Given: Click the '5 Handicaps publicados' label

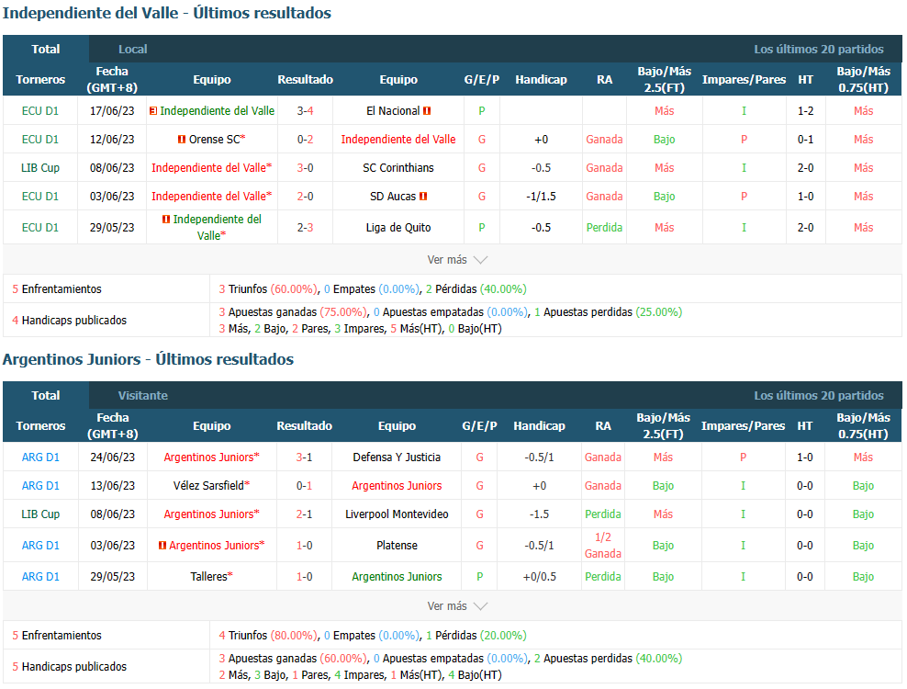Looking at the screenshot, I should click(70, 666).
